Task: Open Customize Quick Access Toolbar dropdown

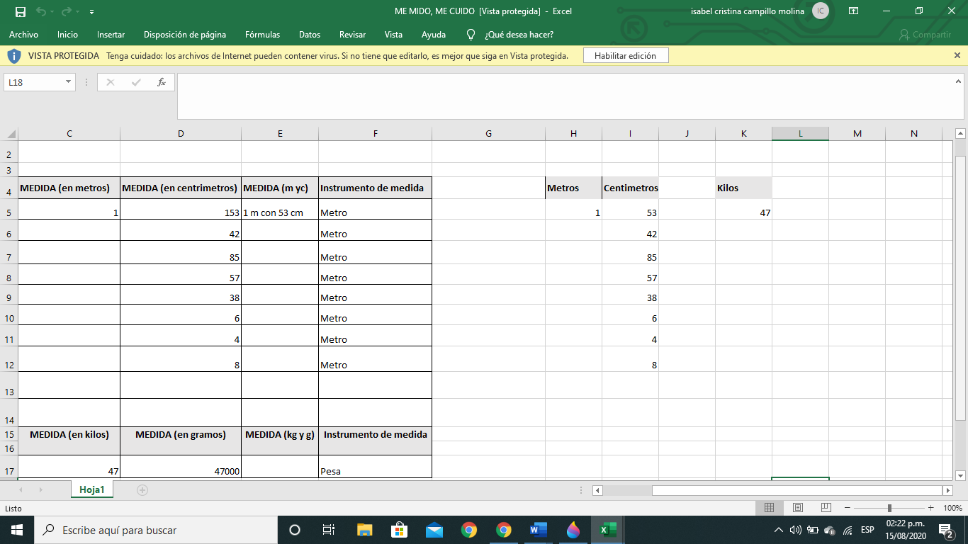Action: pyautogui.click(x=92, y=12)
